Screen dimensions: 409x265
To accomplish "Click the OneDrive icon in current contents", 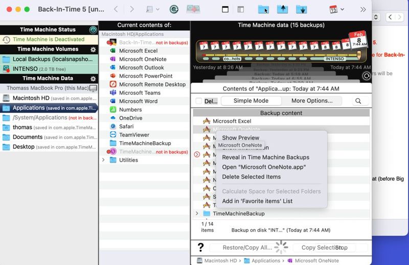I will tap(113, 118).
